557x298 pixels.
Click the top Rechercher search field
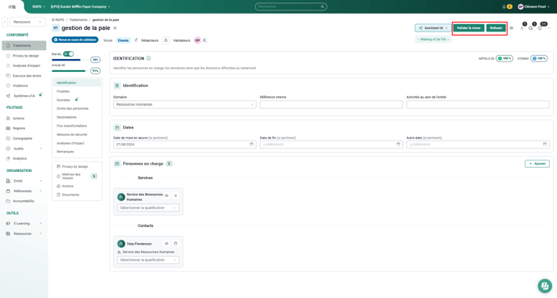pos(291,6)
